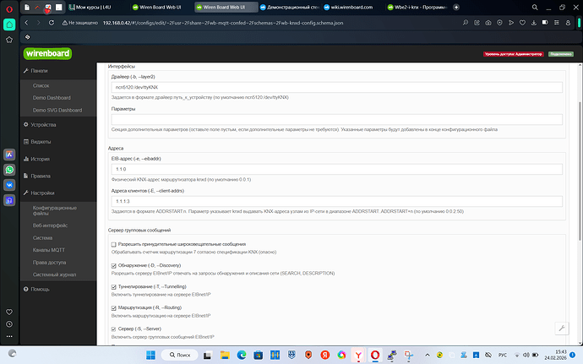
Task: Reload the current page
Action: point(52,23)
